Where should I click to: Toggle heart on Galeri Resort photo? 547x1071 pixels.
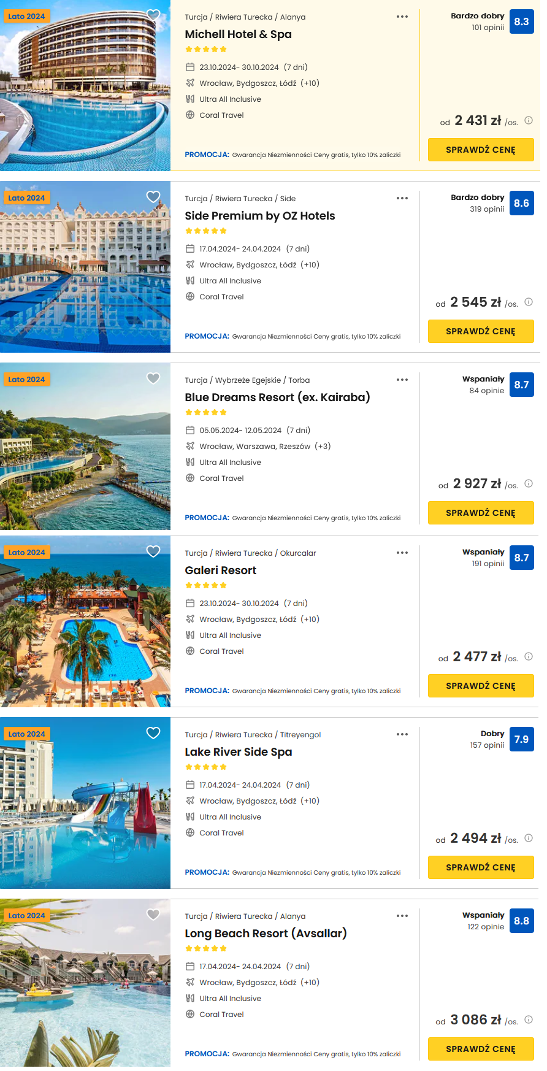(153, 551)
